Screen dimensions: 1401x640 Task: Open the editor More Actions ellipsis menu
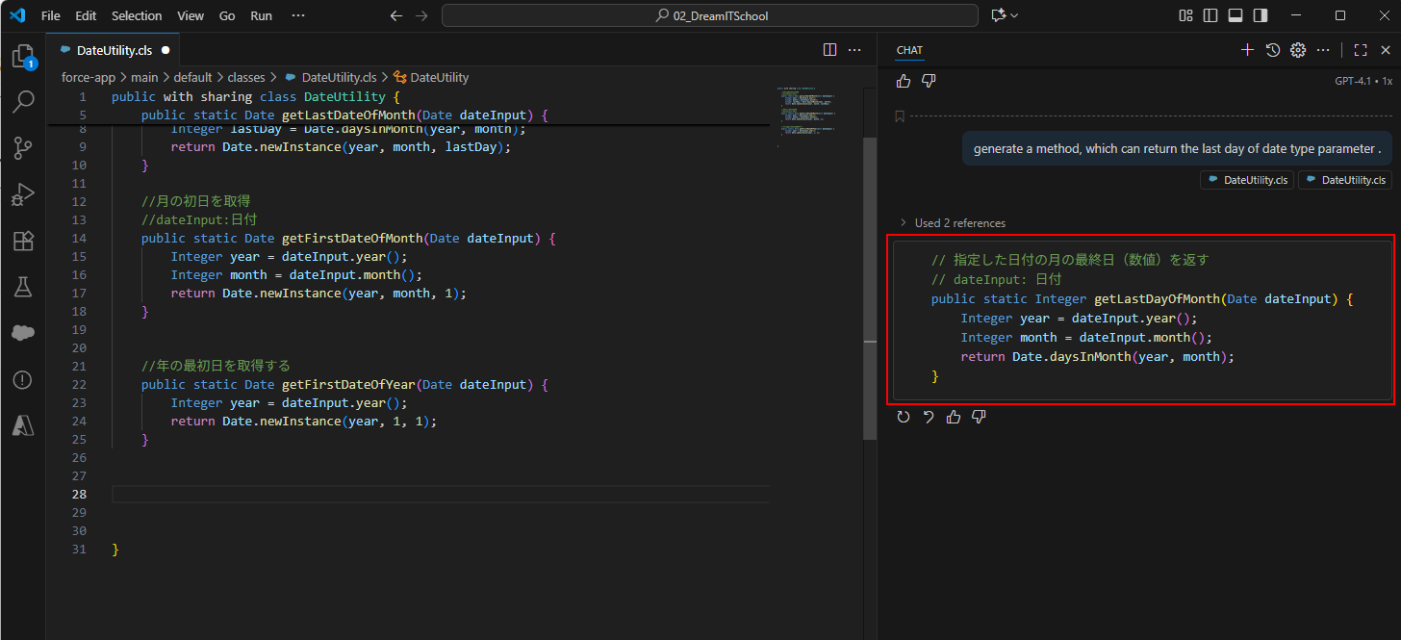point(854,50)
